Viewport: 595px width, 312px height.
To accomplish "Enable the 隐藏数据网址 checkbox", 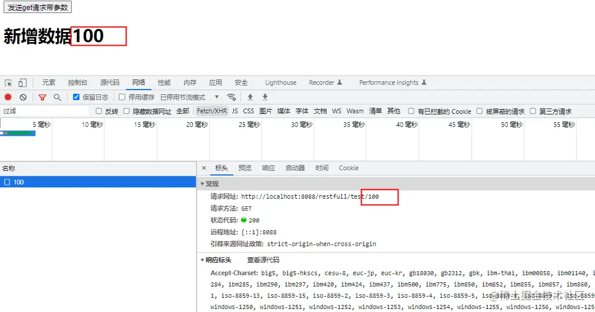I will pyautogui.click(x=126, y=111).
